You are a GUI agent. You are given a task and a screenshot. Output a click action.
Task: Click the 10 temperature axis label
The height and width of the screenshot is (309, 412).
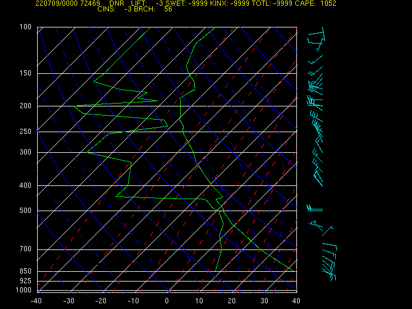pos(199,301)
